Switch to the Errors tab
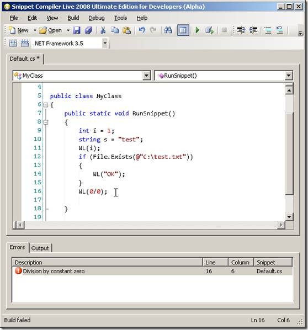Screen dimensions: 308x330 [17, 247]
